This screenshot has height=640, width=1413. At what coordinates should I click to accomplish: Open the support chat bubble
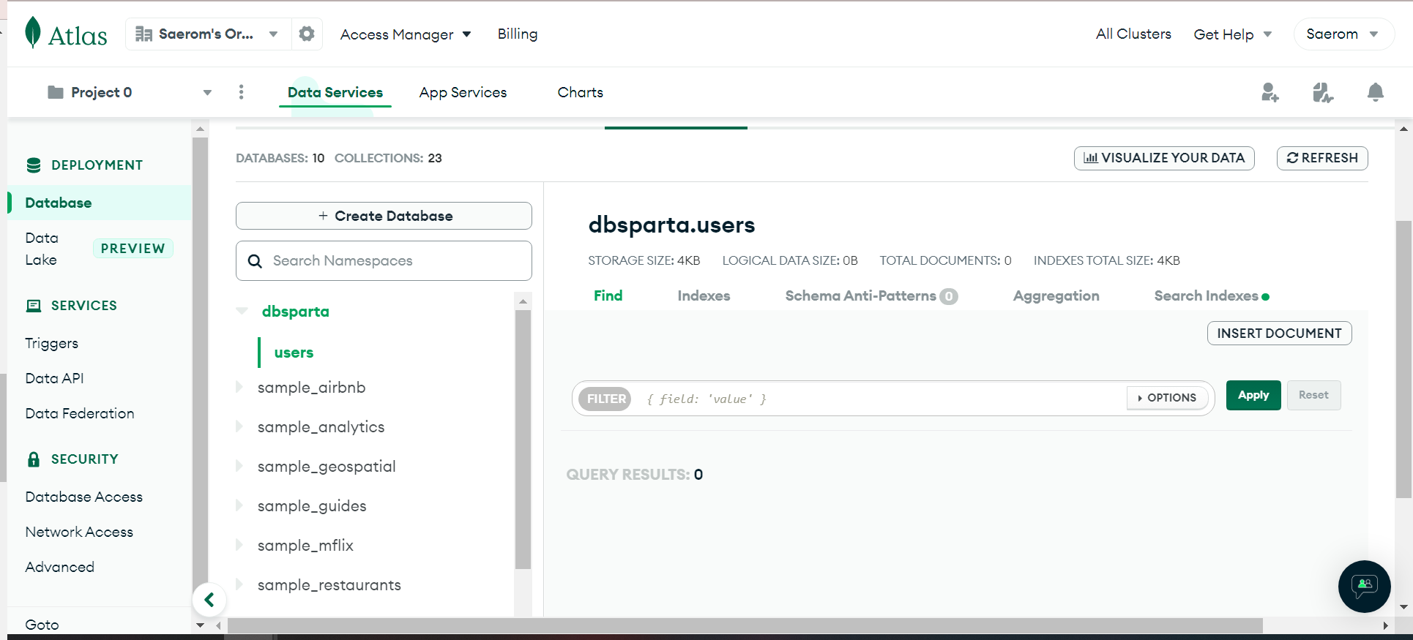(1364, 586)
